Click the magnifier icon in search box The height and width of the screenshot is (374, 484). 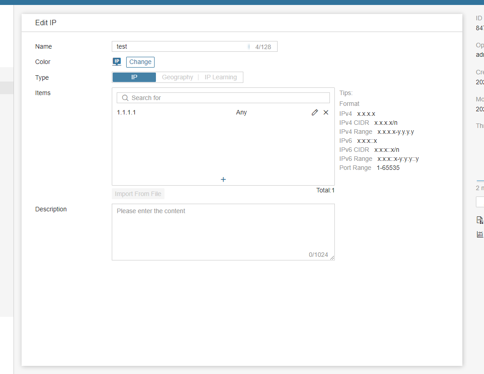coord(125,98)
